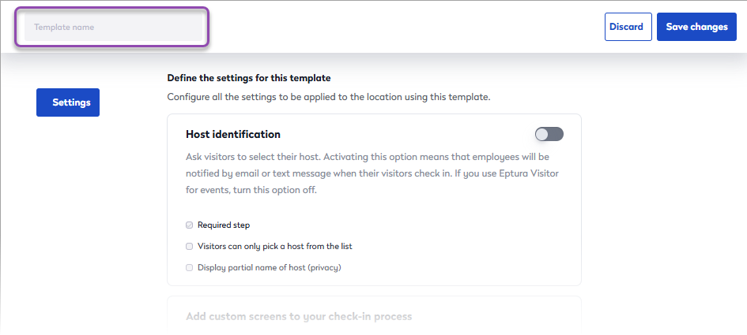Click the "Add custom screens to your check-in process" heading
The height and width of the screenshot is (335, 747).
299,316
